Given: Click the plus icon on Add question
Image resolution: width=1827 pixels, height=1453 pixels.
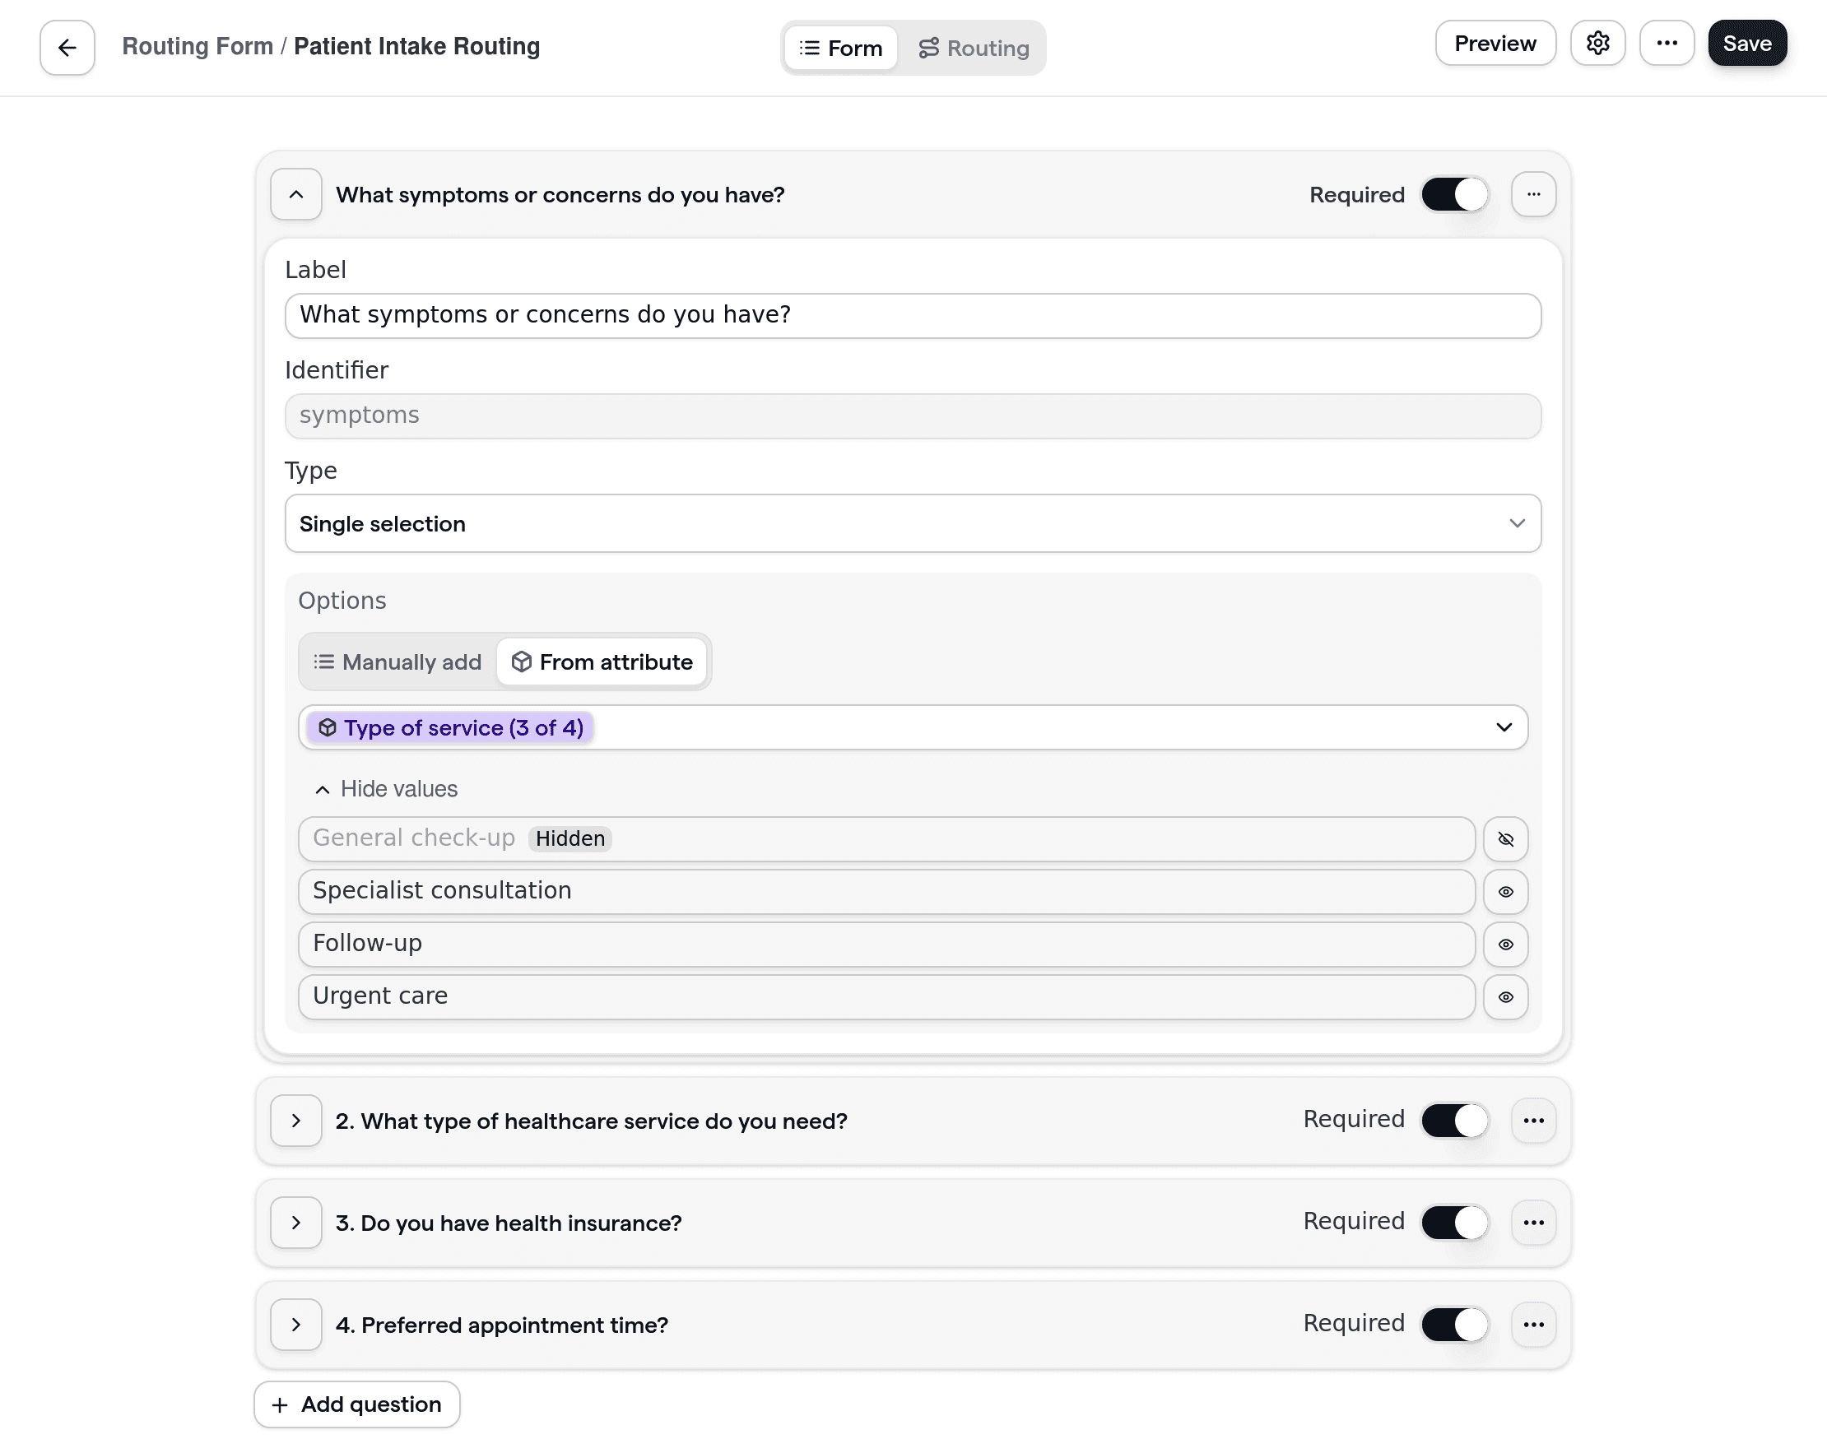Looking at the screenshot, I should 279,1404.
